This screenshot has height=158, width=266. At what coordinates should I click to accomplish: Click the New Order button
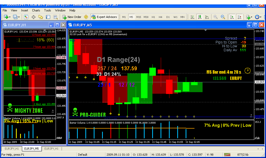[72, 17]
